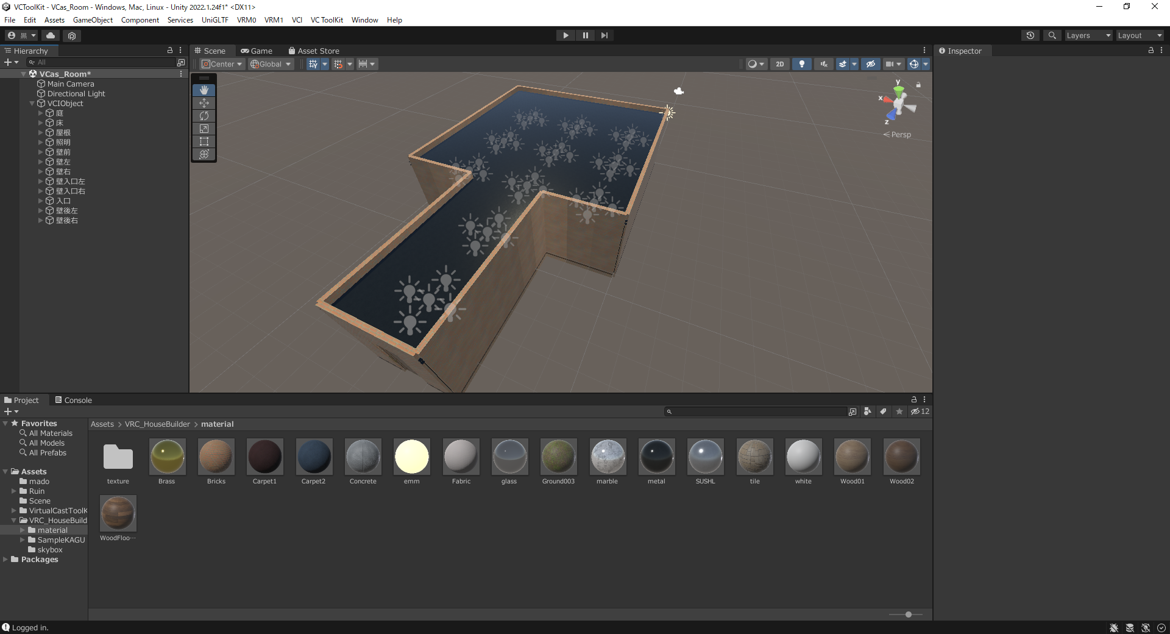
Task: Lock the Inspector panel
Action: tap(1150, 51)
